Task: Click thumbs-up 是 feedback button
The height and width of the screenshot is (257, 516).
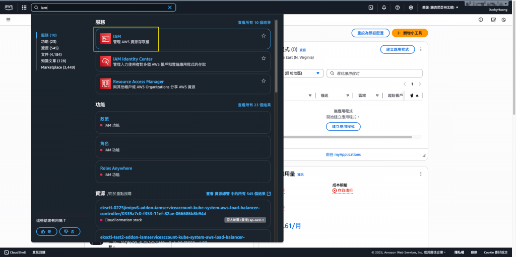Action: 46,231
